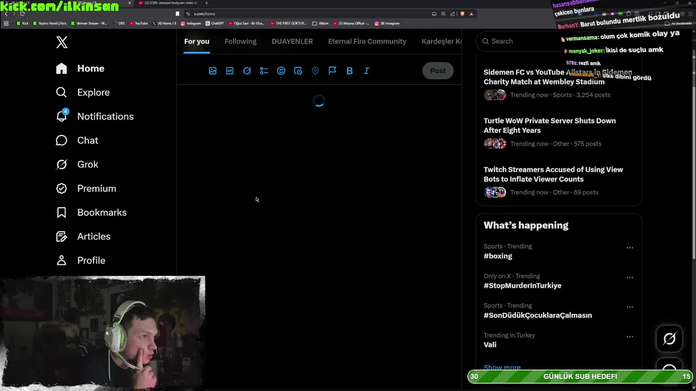Open Twitch Streamers view bots story
Screen dimensions: 696x391
(553, 174)
